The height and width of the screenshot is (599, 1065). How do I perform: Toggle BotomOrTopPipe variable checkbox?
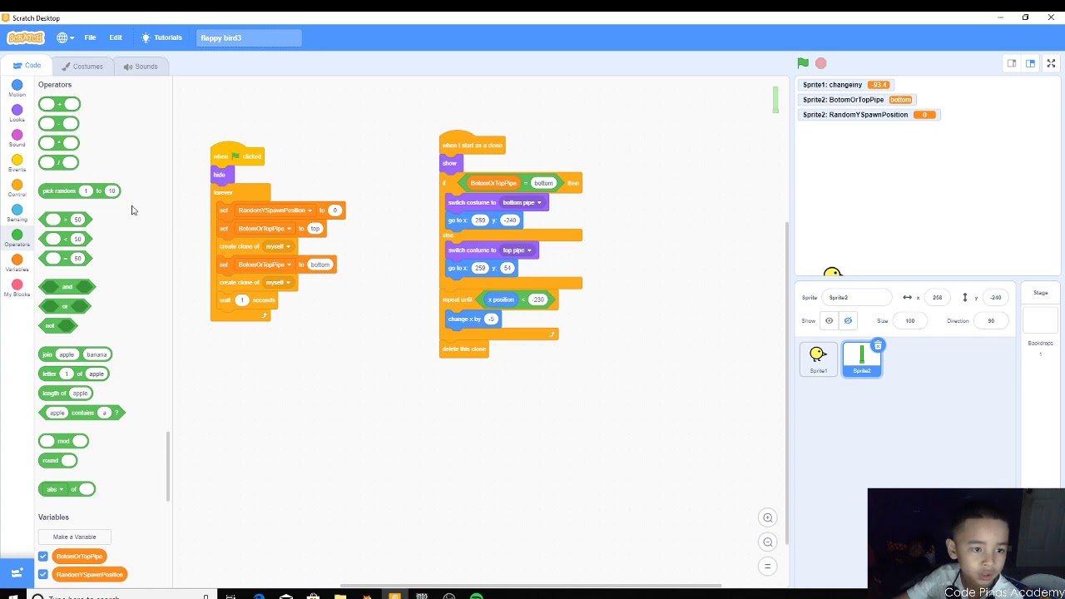click(43, 556)
